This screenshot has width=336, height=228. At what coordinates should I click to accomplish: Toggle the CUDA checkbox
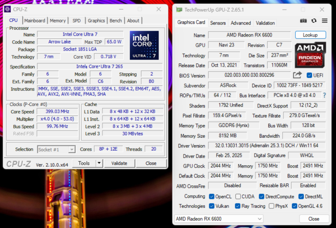(x=238, y=197)
